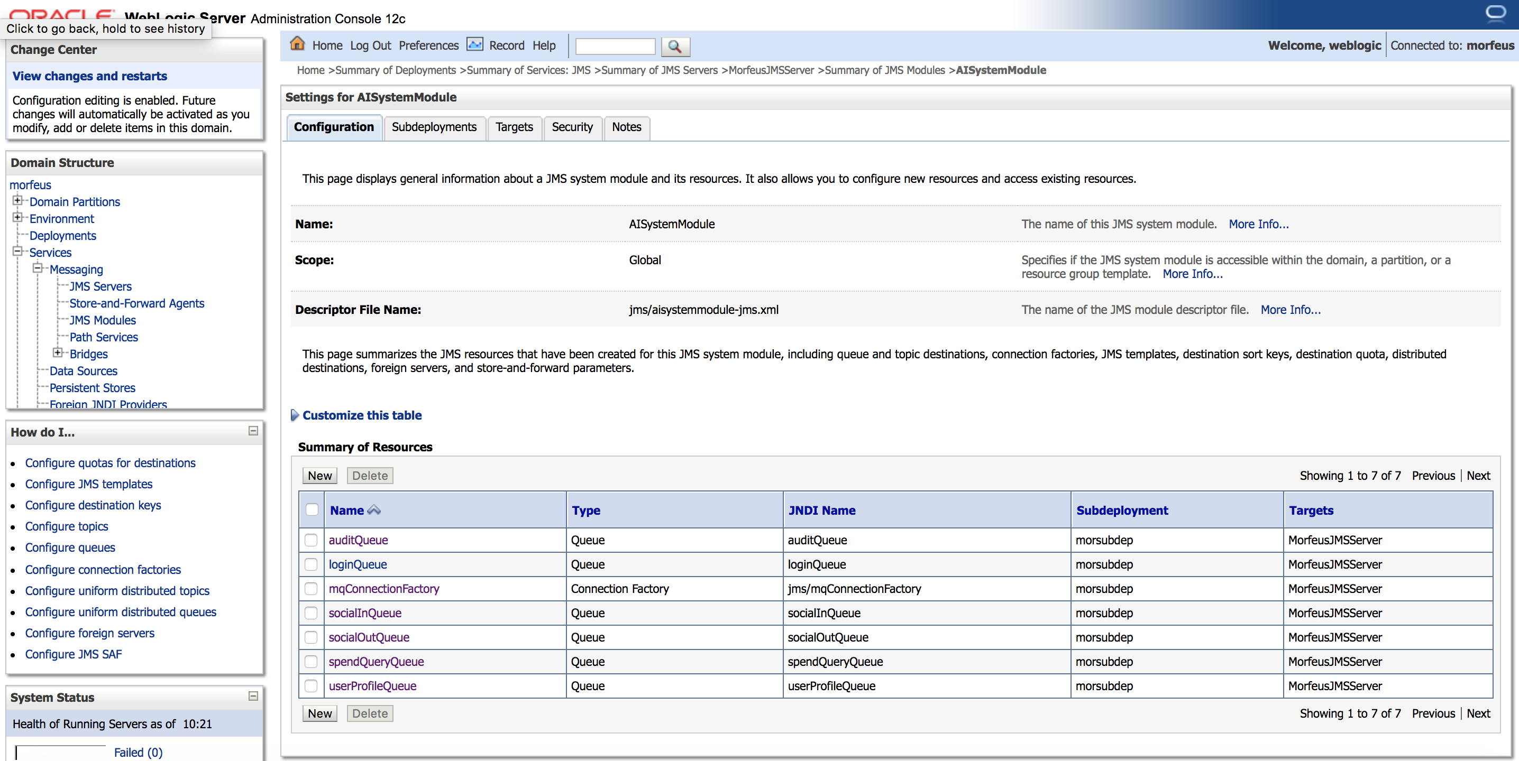Click Summary of JMS Modules breadcrumb

click(x=884, y=70)
